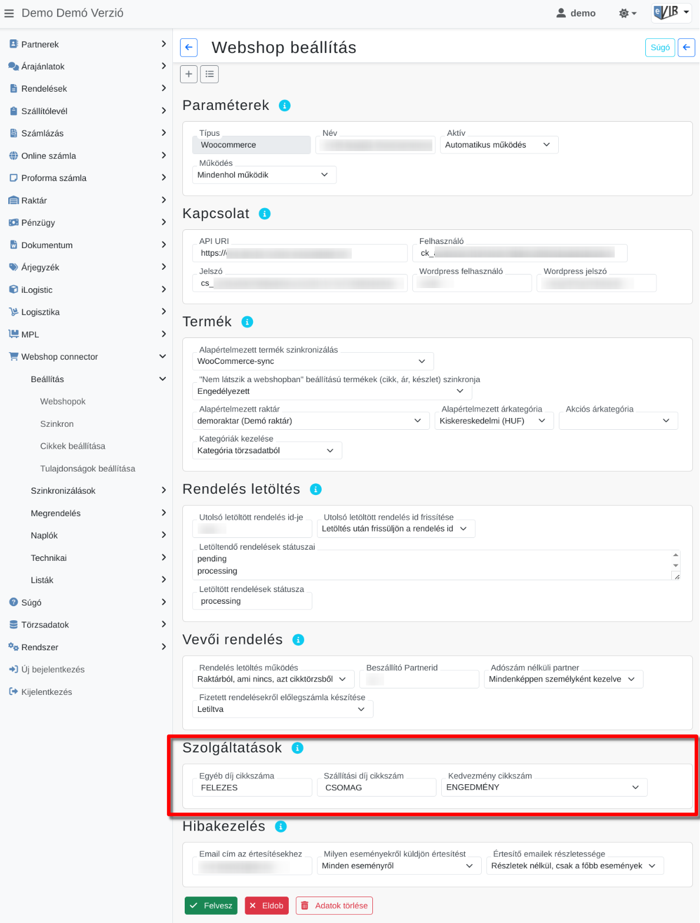The height and width of the screenshot is (923, 700).
Task: Open the list view icon button
Action: pyautogui.click(x=209, y=74)
